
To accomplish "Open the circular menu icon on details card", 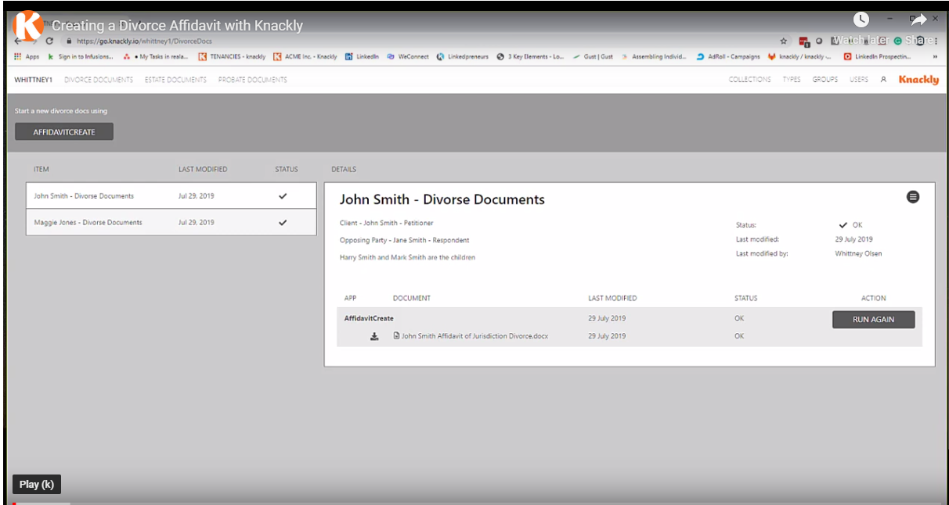I will tap(913, 197).
